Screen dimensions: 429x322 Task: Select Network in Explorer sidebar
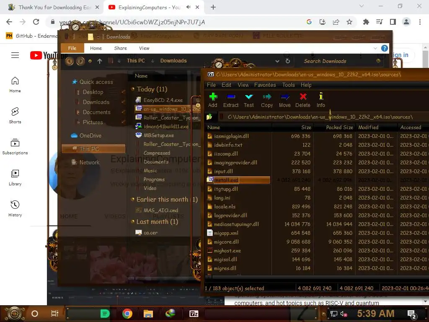[x=89, y=162]
